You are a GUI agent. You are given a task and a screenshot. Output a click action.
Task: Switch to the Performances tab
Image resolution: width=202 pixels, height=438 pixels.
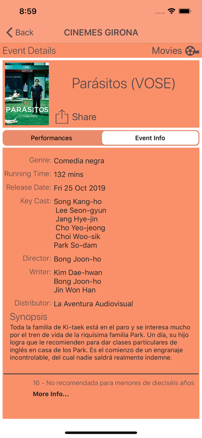(x=52, y=138)
